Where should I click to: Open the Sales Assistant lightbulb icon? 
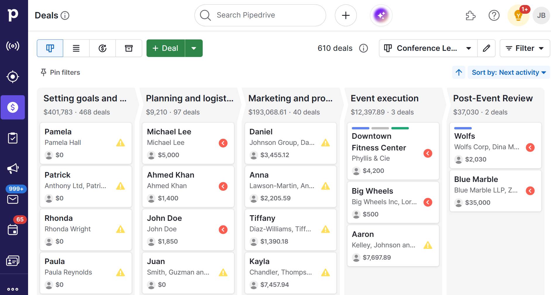click(x=518, y=15)
